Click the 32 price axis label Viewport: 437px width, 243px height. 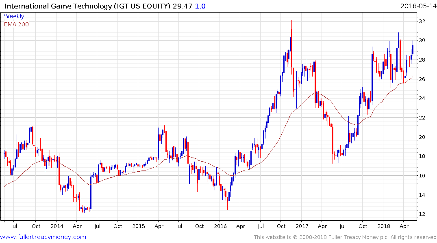(422, 21)
